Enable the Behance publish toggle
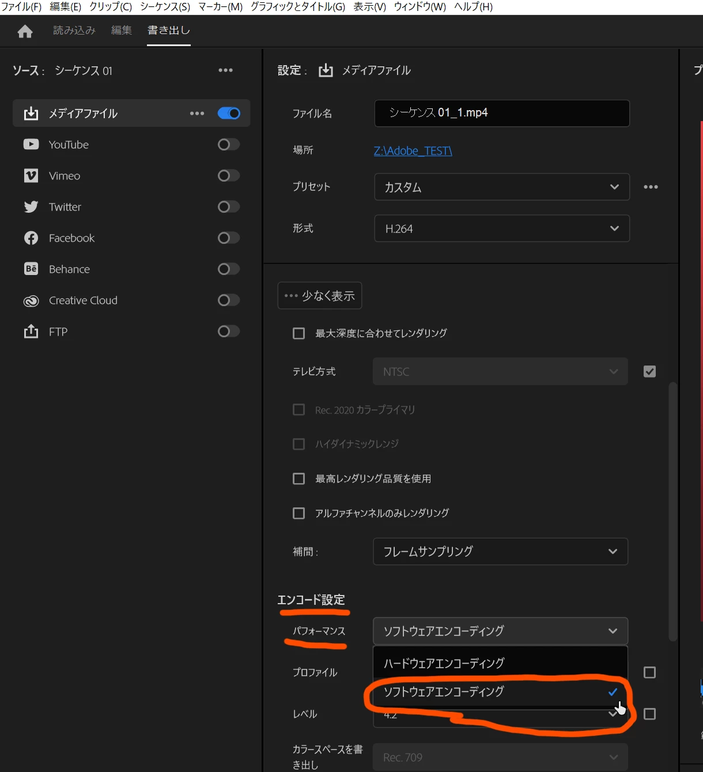The image size is (703, 772). (229, 269)
